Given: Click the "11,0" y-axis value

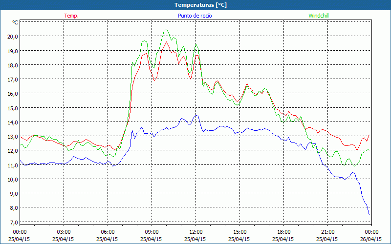Looking at the screenshot, I should [13, 165].
